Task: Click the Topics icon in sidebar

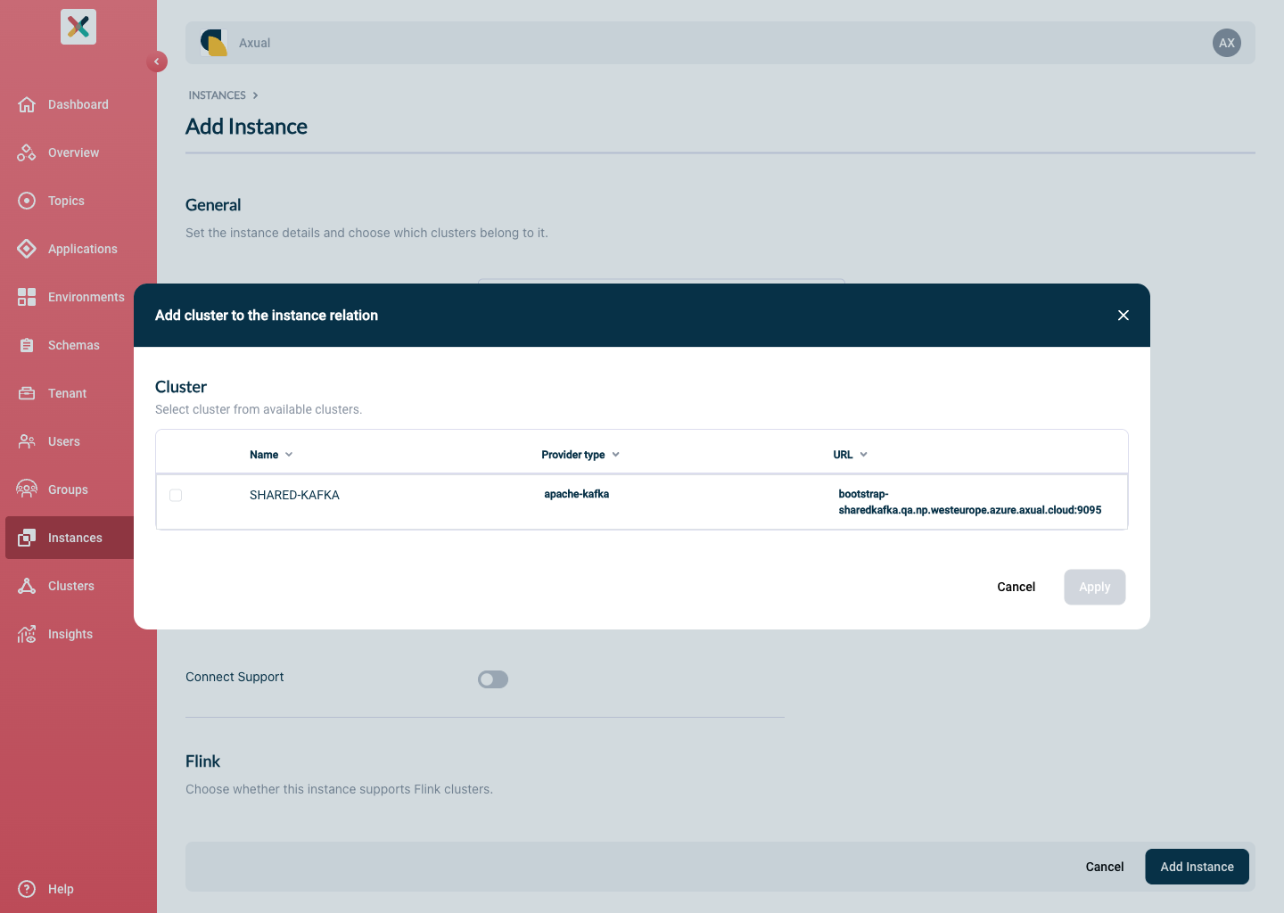Action: [27, 201]
